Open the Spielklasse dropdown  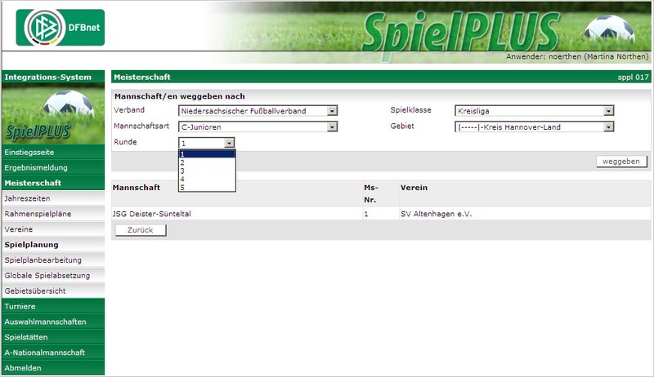[x=534, y=112]
